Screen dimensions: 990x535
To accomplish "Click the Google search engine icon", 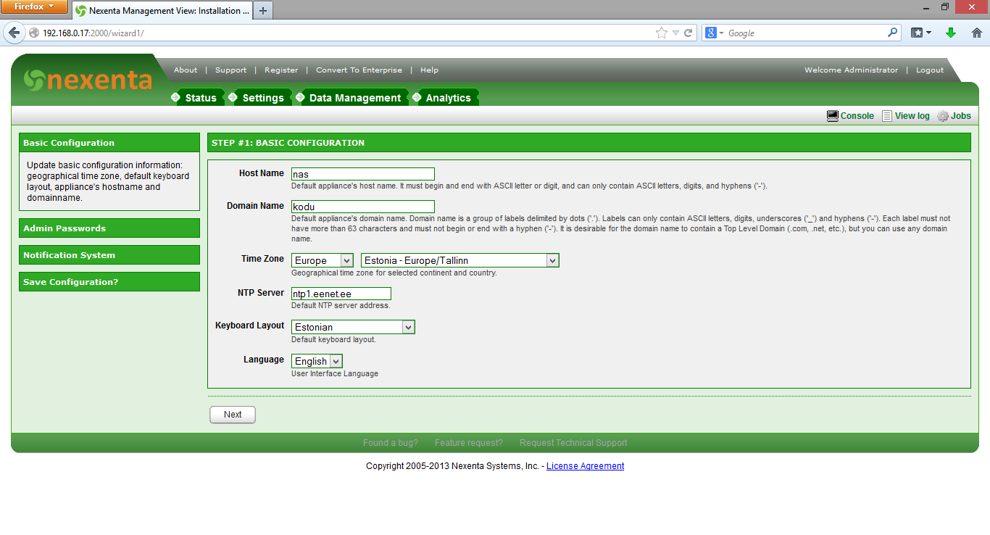I will click(711, 33).
